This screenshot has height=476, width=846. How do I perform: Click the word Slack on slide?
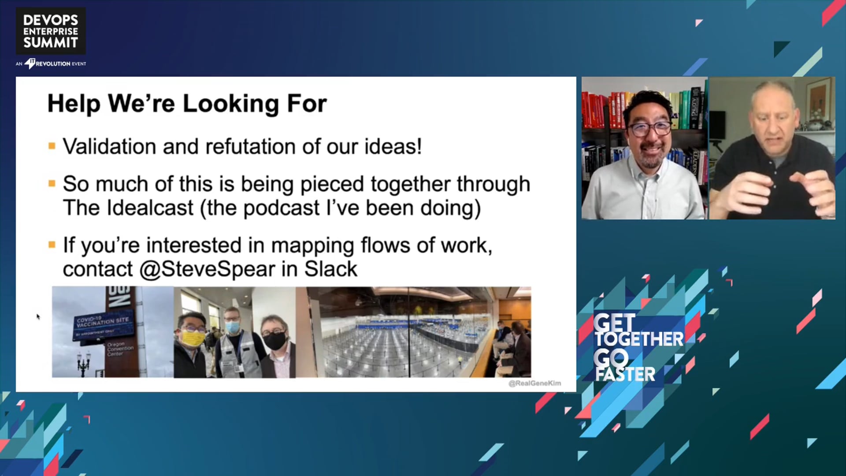(331, 269)
